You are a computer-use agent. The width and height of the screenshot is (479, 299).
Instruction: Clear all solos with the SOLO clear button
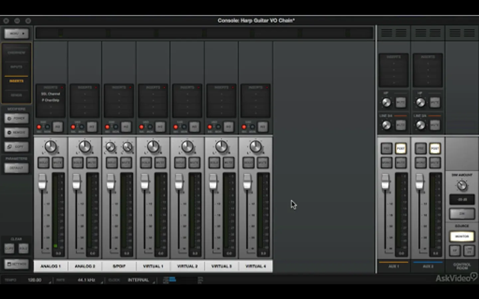pos(23,249)
